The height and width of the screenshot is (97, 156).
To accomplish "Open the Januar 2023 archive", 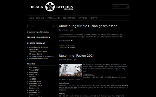I will tap(34, 72).
